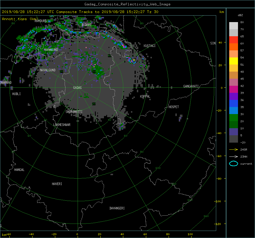
Task: Click the 'current' legend text
Action: click(246, 164)
